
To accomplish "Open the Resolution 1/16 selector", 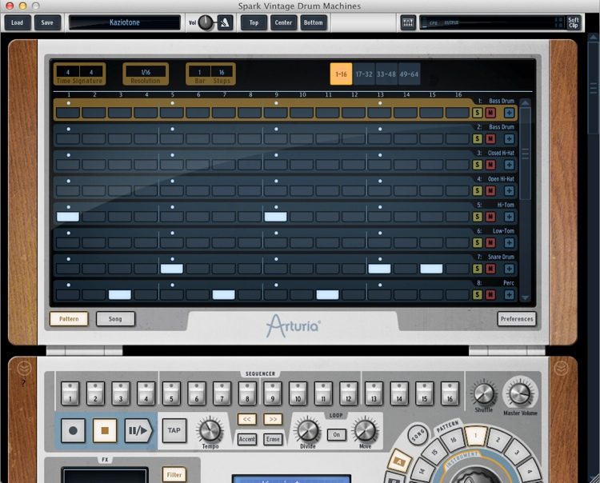I will tap(146, 71).
